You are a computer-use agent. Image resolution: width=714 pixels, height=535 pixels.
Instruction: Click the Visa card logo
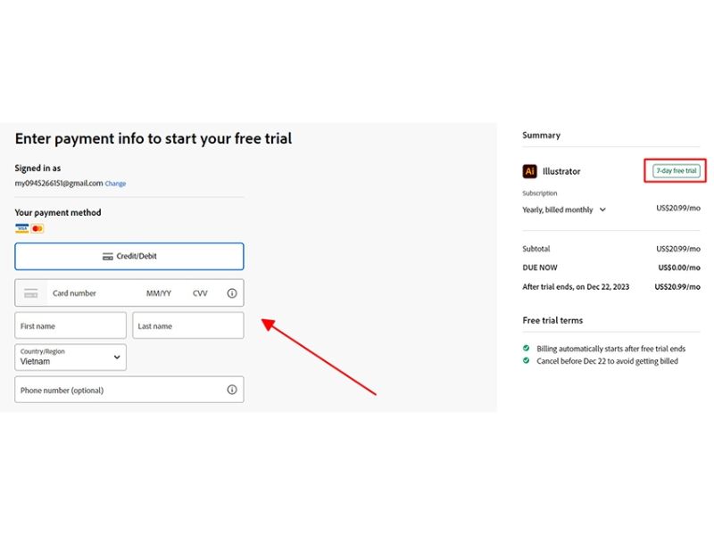click(22, 229)
